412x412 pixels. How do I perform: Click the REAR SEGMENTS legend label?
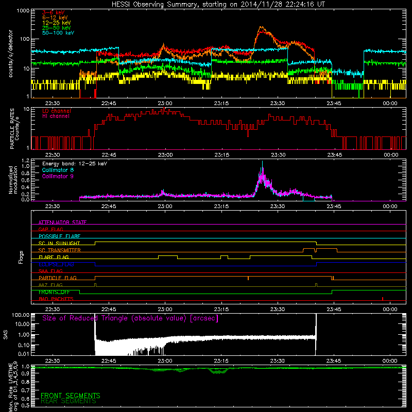68,401
